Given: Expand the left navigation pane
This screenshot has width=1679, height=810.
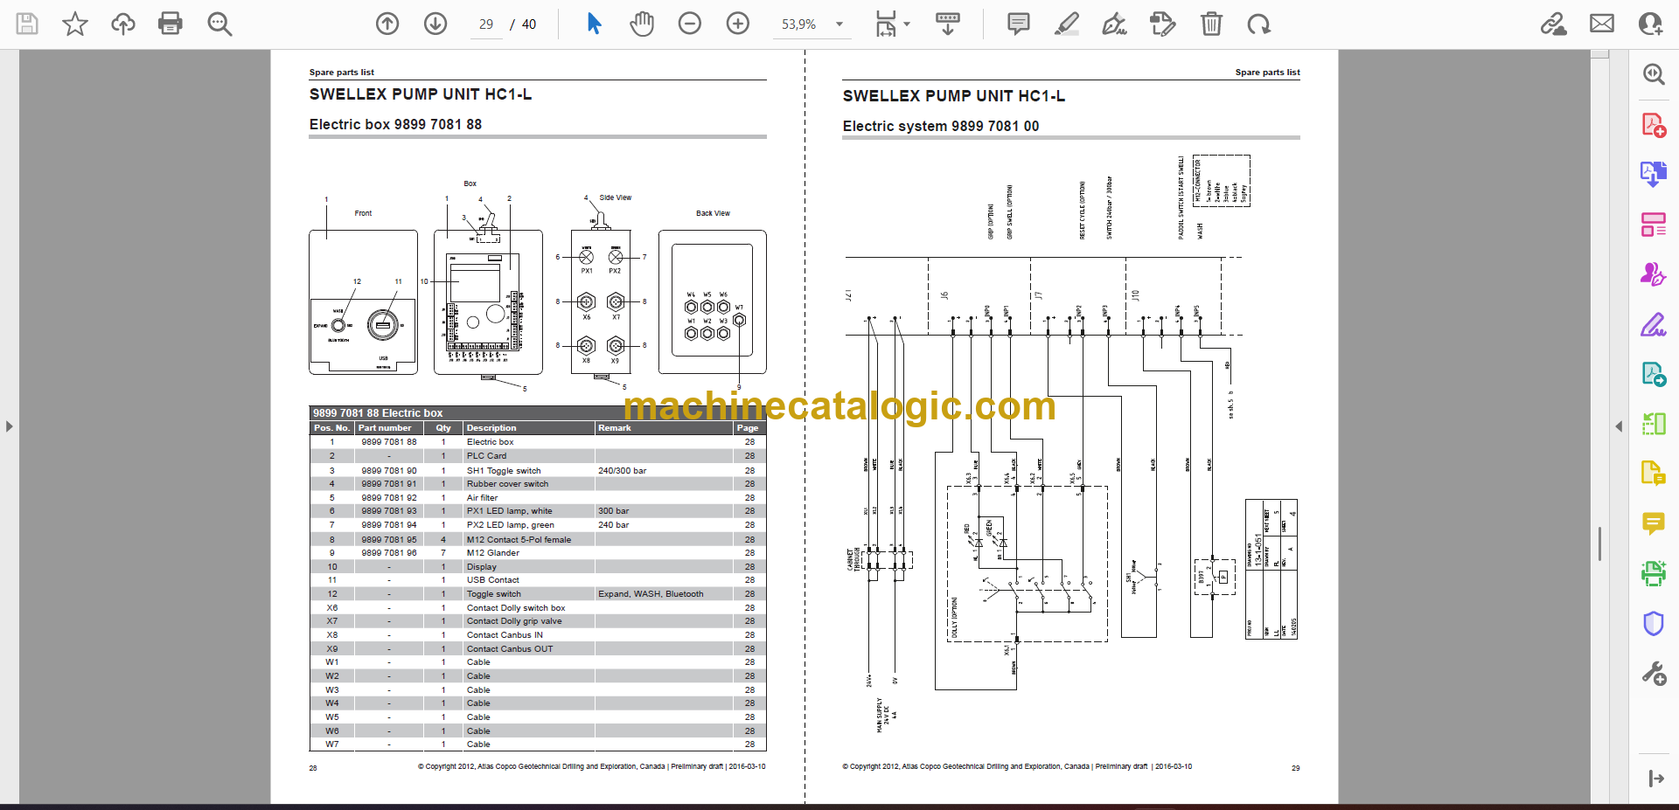Looking at the screenshot, I should click(9, 426).
